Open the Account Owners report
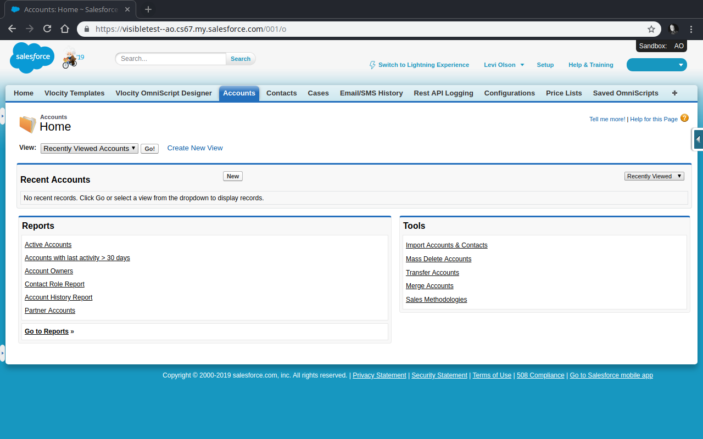Screen dimensions: 703x439 click(x=49, y=271)
